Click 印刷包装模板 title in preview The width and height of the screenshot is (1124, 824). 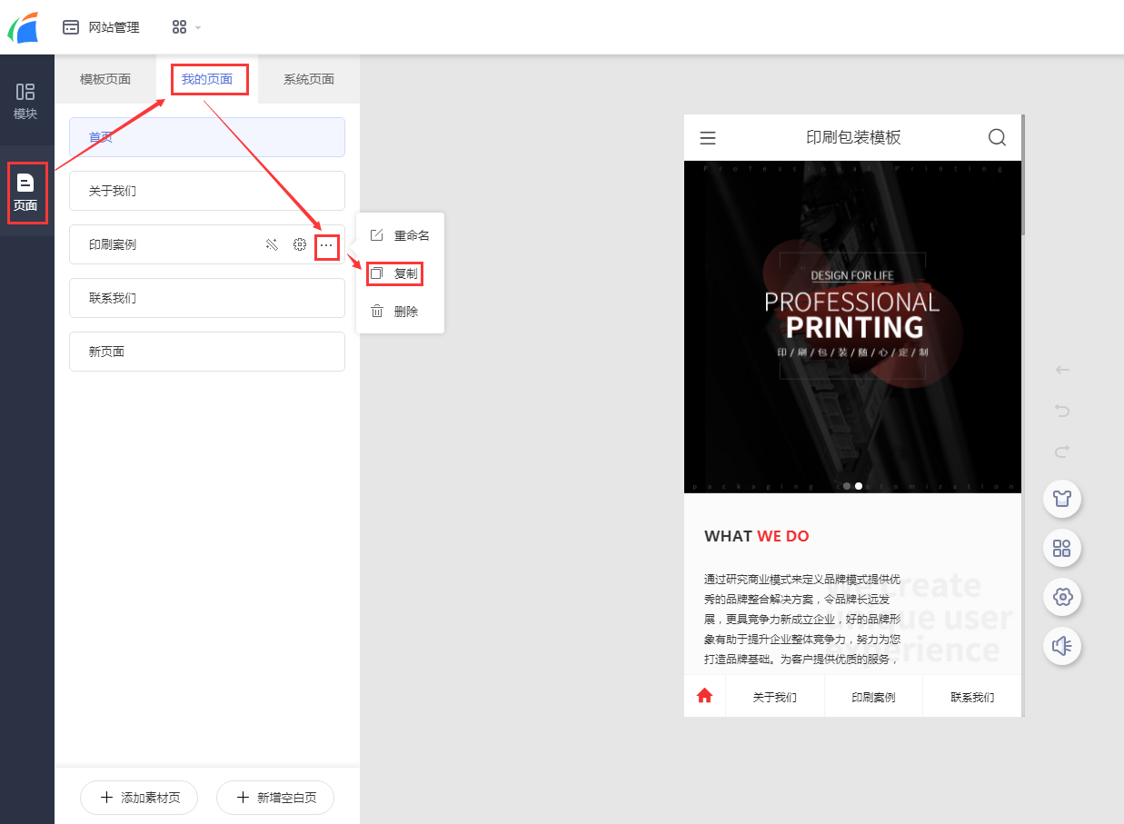853,137
